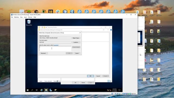Click the Object Types button
The width and height of the screenshot is (174, 98).
(76, 38)
